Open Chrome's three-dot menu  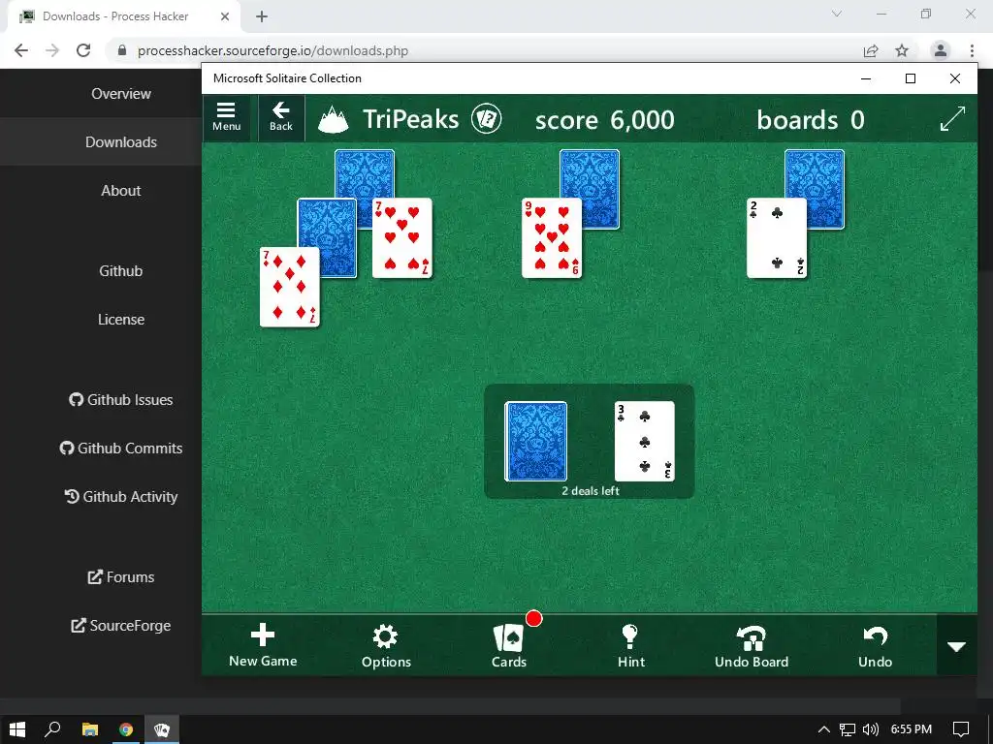pyautogui.click(x=972, y=50)
